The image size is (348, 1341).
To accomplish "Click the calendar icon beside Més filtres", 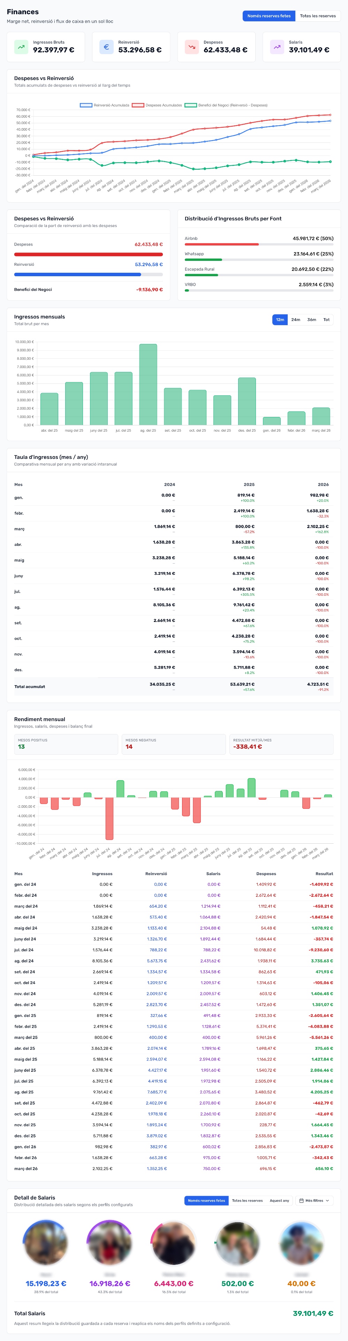I will pos(301,1201).
